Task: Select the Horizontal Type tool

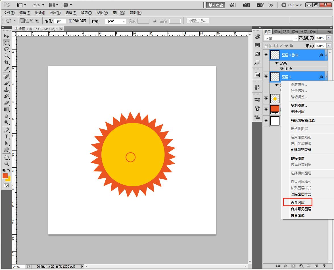Action: tap(6, 137)
